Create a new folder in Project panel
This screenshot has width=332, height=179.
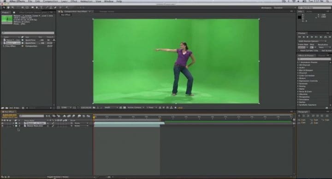6,108
